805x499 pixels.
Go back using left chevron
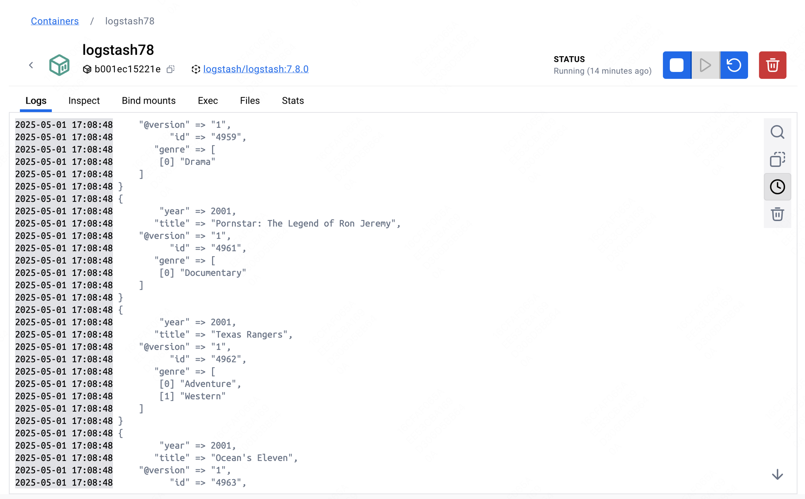coord(31,65)
